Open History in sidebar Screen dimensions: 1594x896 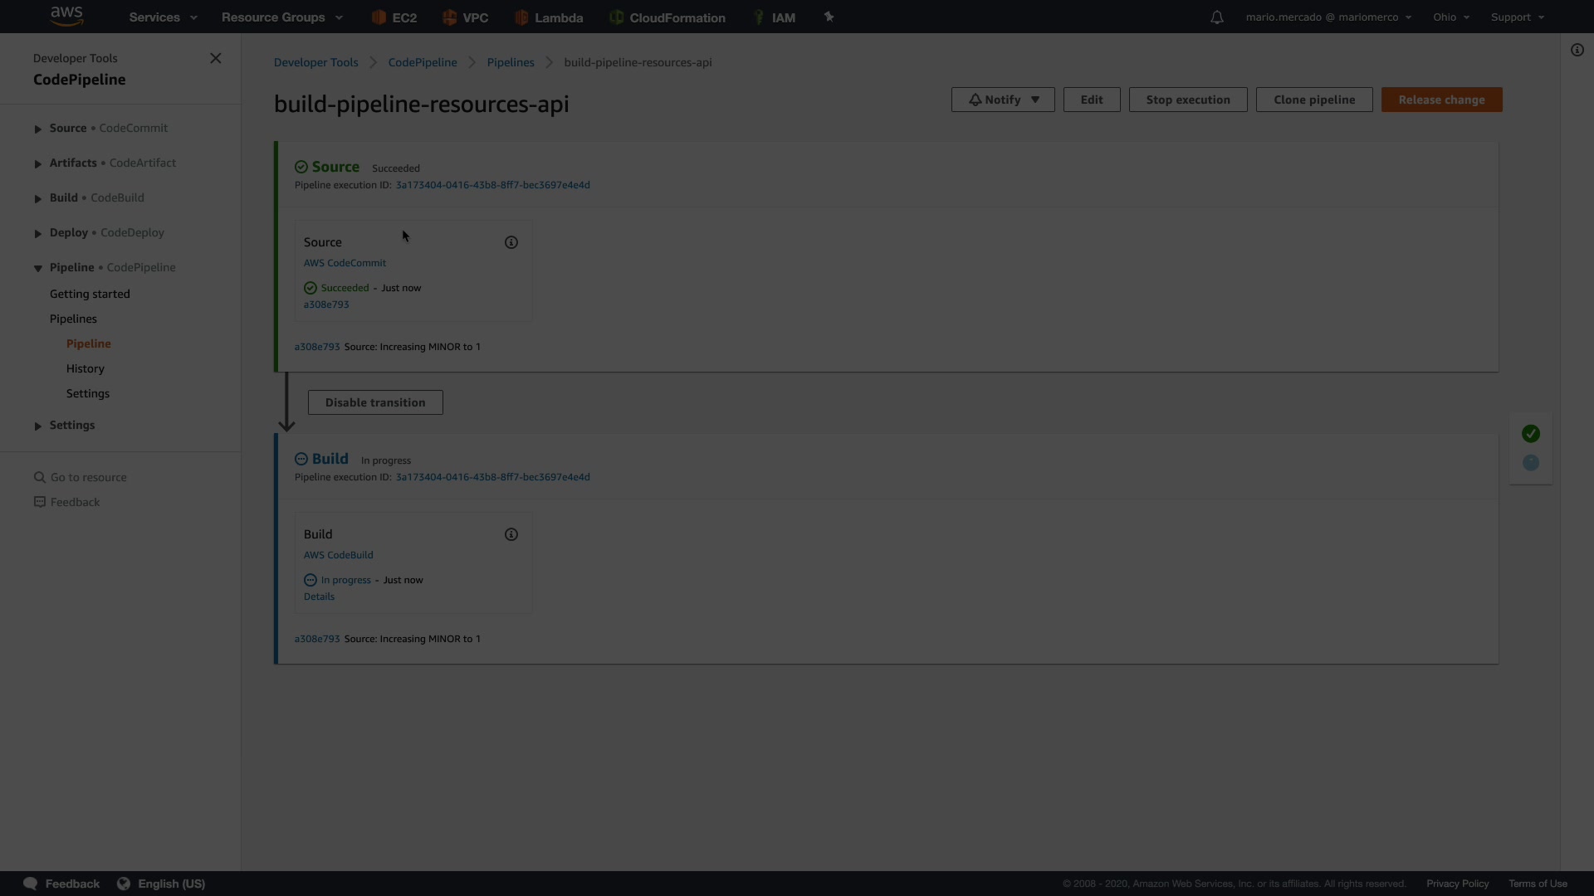[x=86, y=368]
